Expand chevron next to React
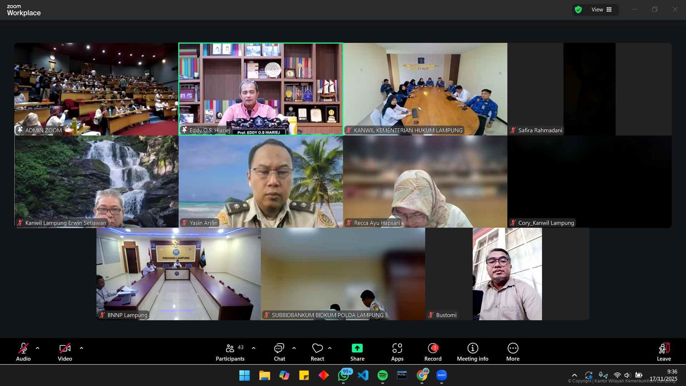The image size is (686, 386). point(330,348)
